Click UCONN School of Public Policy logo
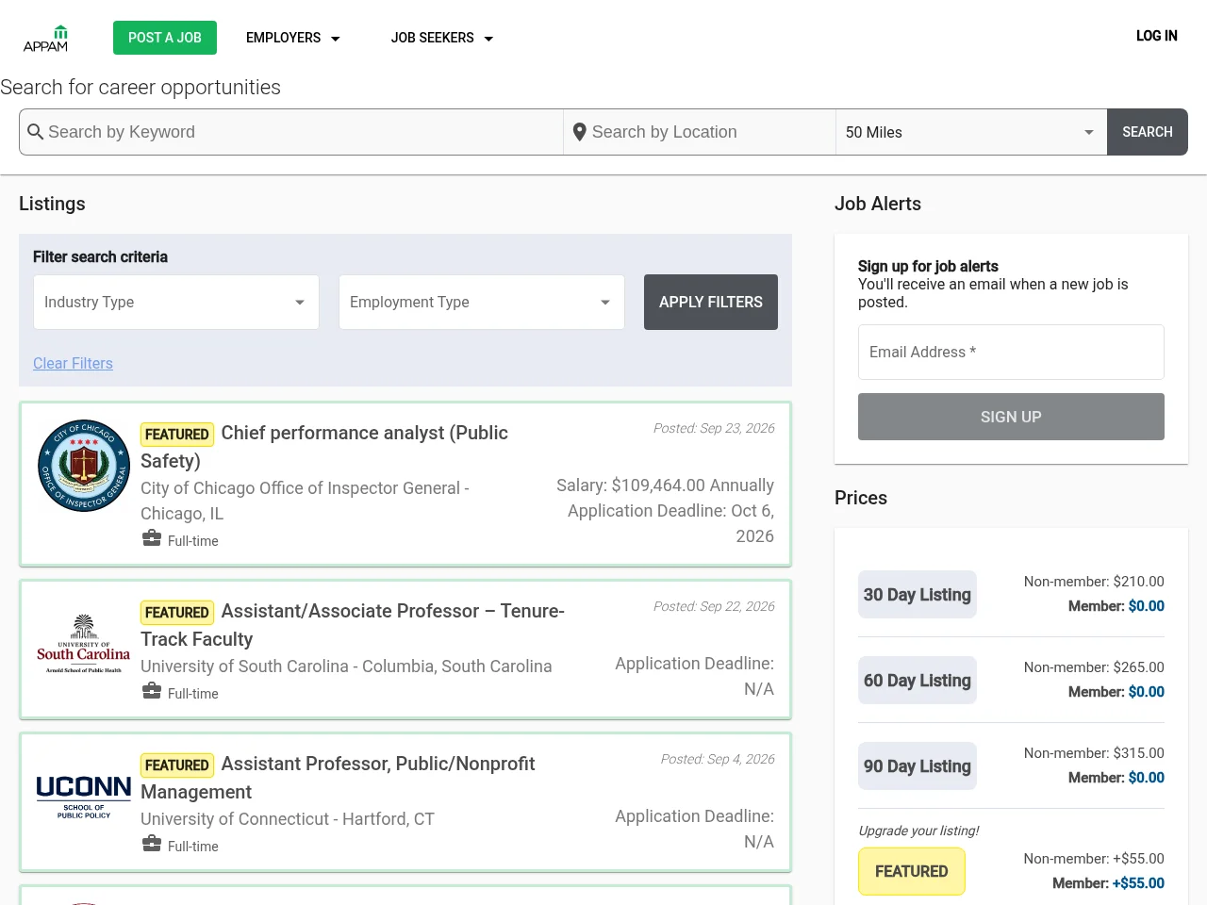 pyautogui.click(x=84, y=797)
